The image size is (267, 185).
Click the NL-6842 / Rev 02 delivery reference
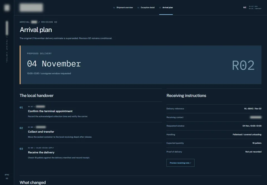coord(253,109)
